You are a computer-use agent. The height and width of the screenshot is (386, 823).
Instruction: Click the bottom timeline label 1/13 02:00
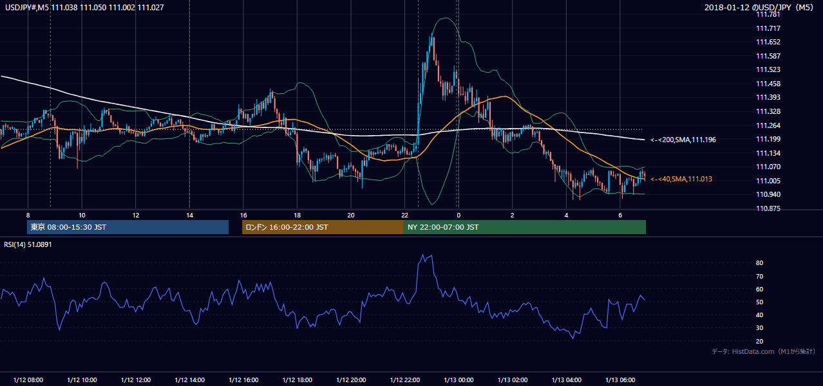pyautogui.click(x=513, y=380)
